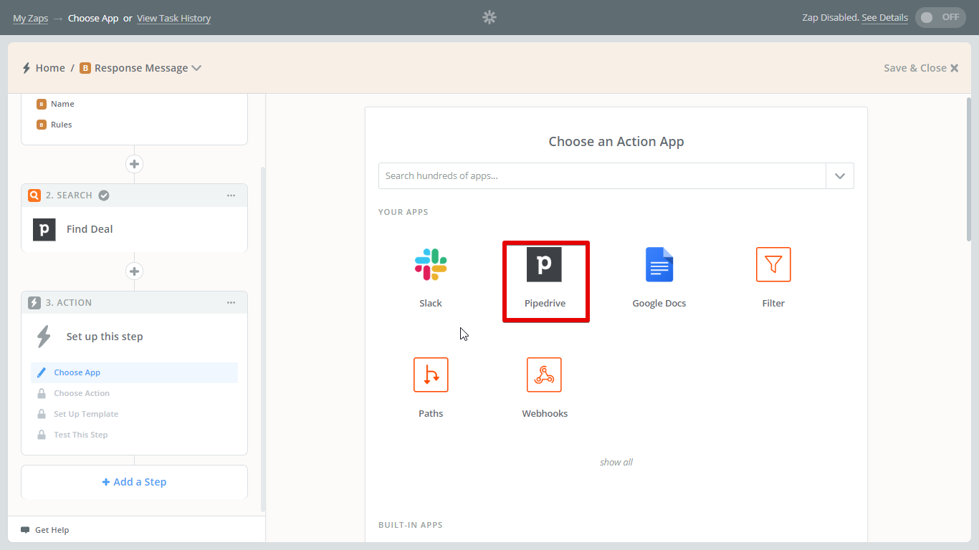Toggle the Zap ON/OFF switch

(940, 17)
